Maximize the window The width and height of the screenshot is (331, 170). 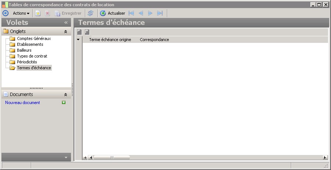319,5
